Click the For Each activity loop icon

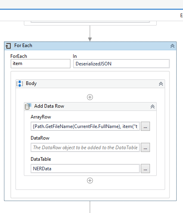8,46
